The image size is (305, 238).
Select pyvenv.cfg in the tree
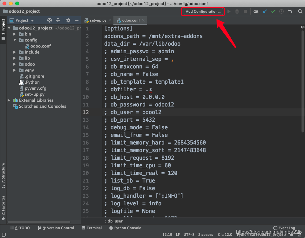click(x=33, y=88)
